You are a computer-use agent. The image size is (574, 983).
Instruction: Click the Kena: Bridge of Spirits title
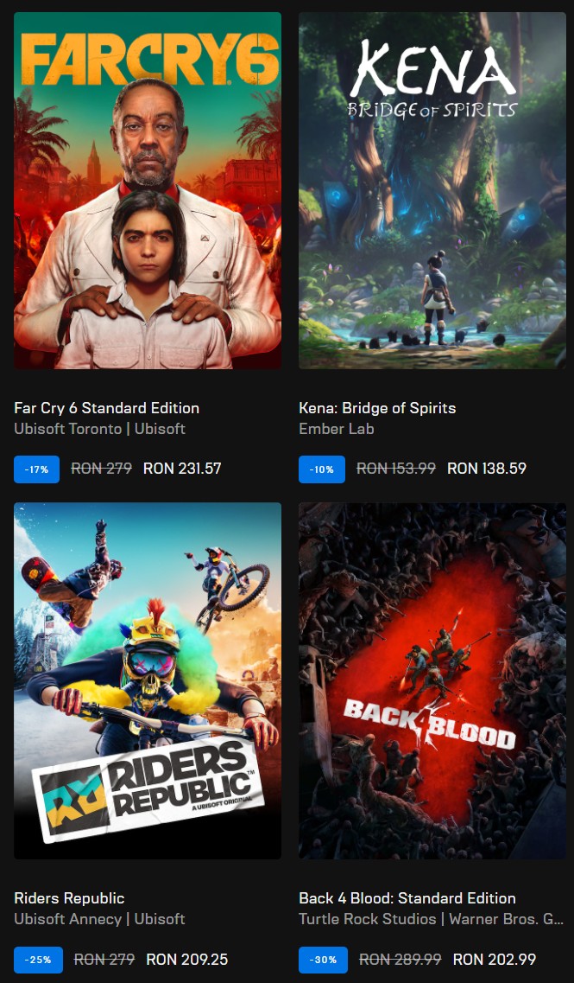(377, 408)
